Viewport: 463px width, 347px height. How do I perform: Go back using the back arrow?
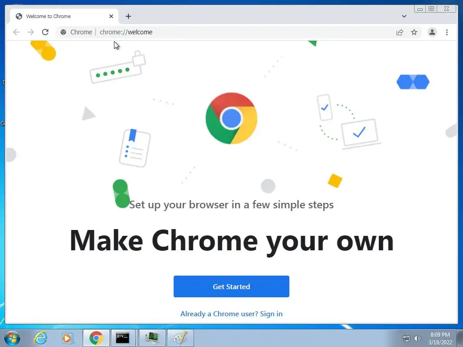[x=16, y=32]
